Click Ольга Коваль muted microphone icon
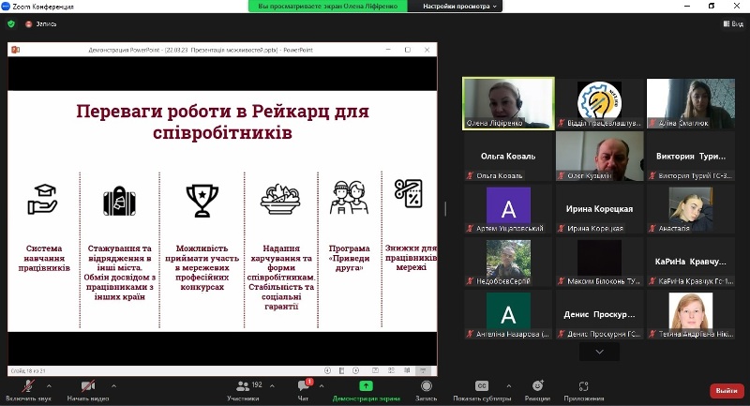The height and width of the screenshot is (406, 750). point(470,176)
